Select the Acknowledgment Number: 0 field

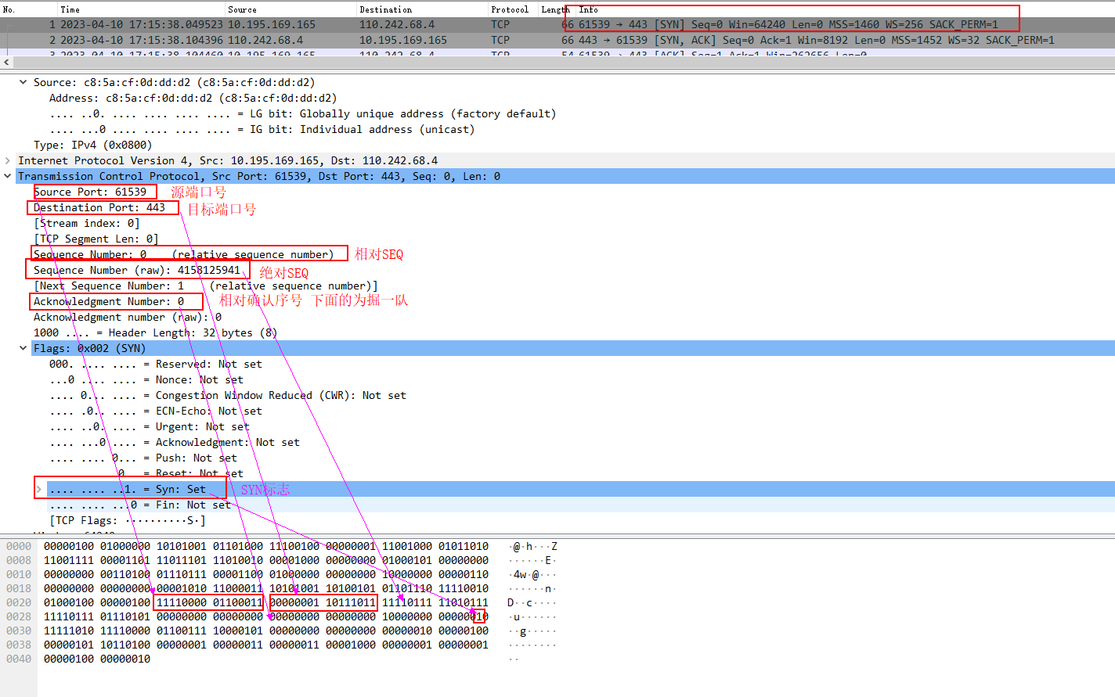coord(109,301)
